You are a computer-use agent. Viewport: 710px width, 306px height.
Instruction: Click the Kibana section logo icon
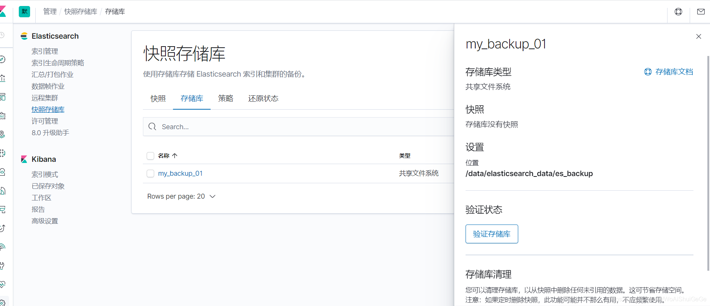(x=24, y=159)
